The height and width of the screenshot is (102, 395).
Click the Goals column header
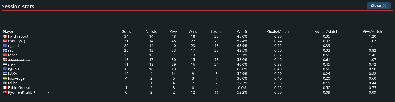[126, 32]
